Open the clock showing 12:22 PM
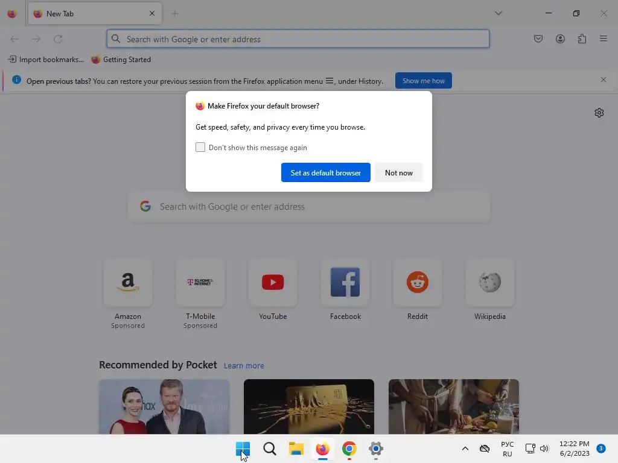The height and width of the screenshot is (463, 618). [x=575, y=449]
